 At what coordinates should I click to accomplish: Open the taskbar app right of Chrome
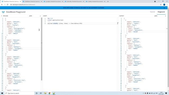[x=54, y=93]
